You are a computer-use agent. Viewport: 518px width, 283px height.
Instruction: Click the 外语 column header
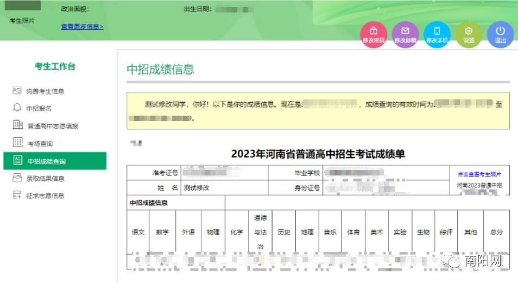coord(188,232)
